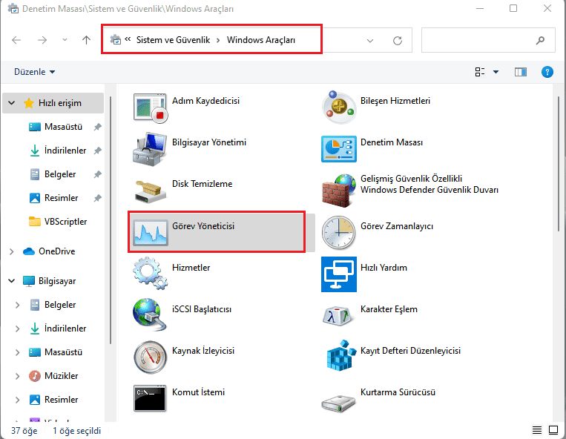Select the Bilgisayar Yönetimi icon
Screen dimensions: 566x439
(x=150, y=149)
